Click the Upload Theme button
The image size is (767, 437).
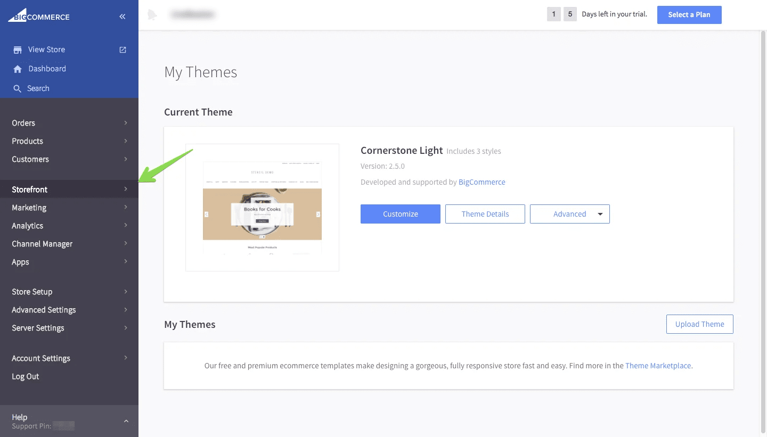699,324
